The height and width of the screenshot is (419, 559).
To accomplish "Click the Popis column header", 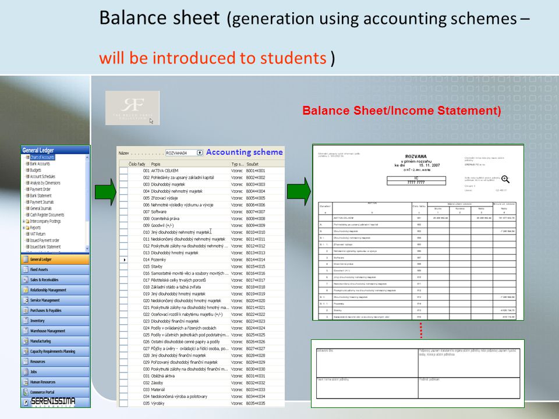I will point(190,164).
